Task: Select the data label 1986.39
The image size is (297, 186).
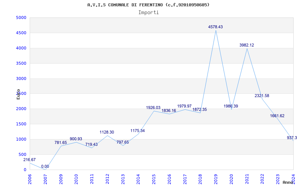Action: pos(231,106)
